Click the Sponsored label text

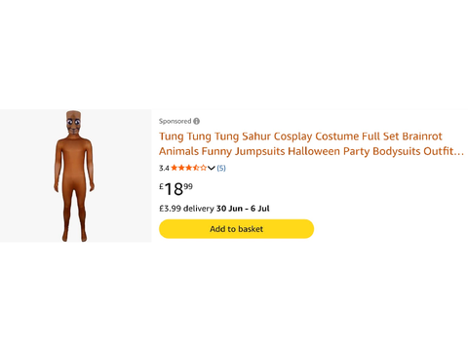coord(175,121)
